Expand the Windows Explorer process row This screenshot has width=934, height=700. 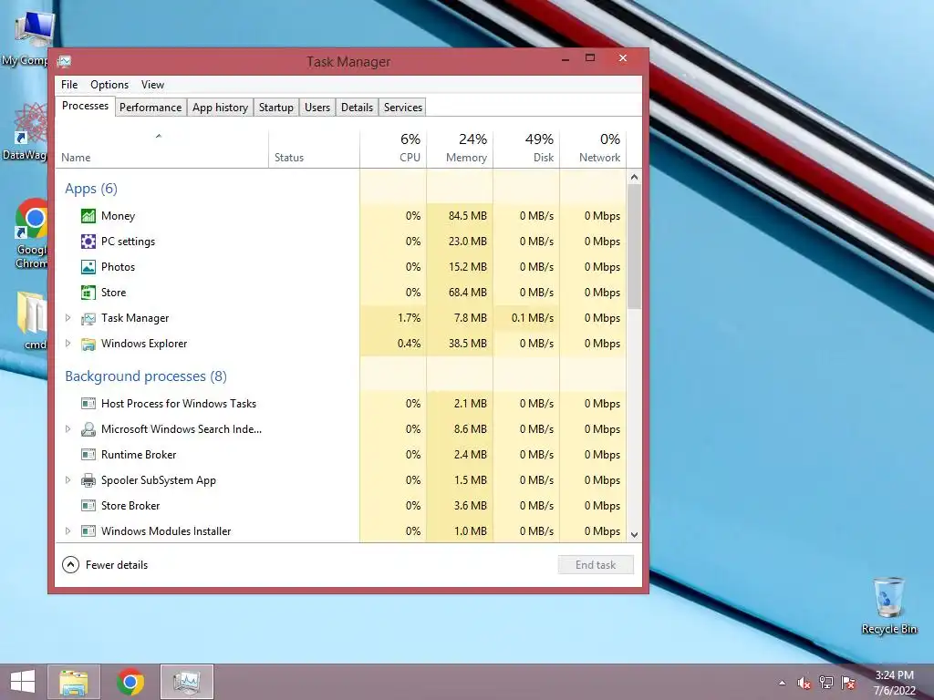pyautogui.click(x=67, y=344)
